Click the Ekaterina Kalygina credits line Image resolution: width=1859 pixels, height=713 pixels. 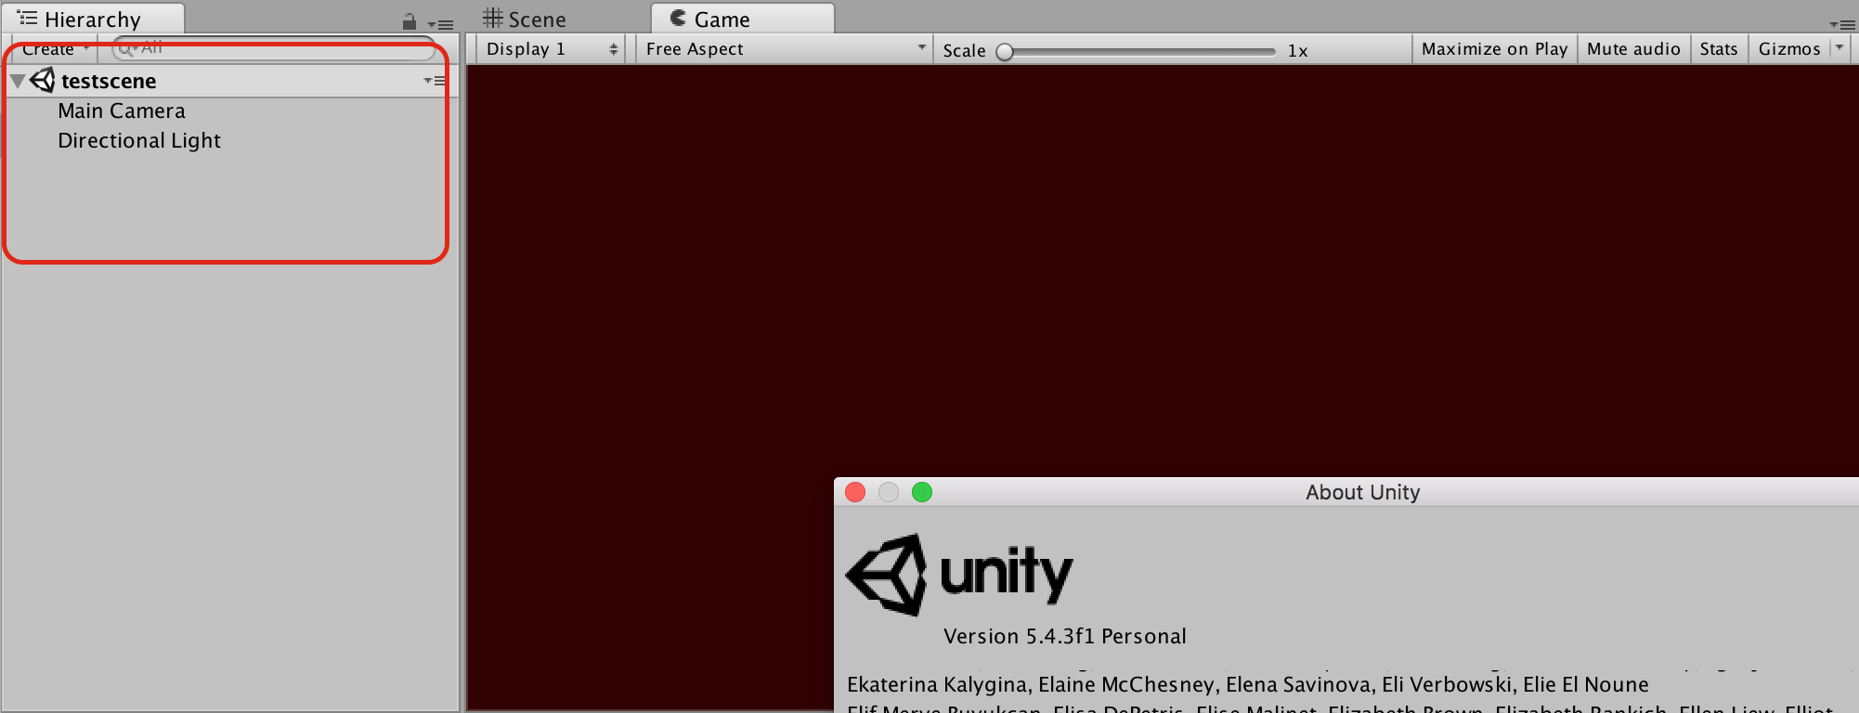[1248, 685]
